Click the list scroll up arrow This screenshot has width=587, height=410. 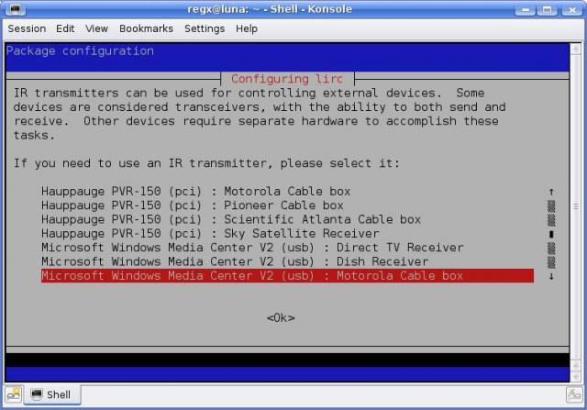tap(551, 192)
